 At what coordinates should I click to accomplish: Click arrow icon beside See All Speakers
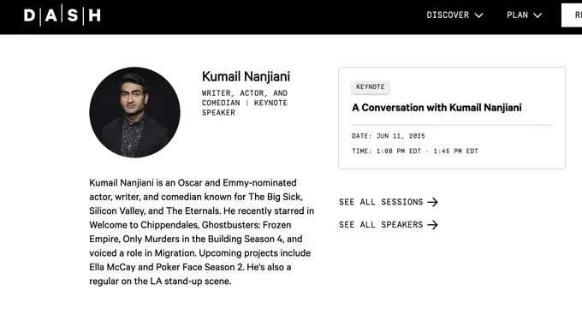point(432,224)
